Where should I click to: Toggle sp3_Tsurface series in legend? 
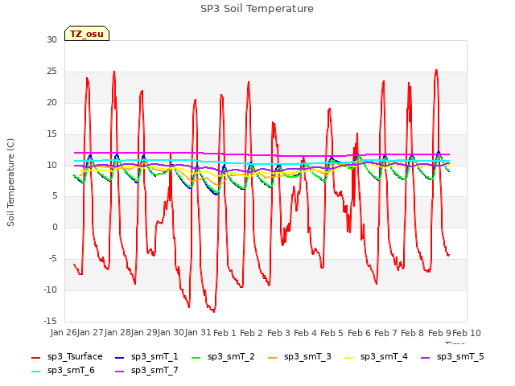coord(67,357)
